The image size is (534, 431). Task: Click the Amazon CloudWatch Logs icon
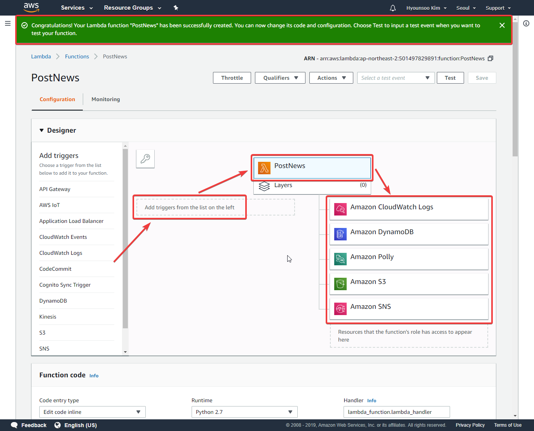[x=340, y=209]
